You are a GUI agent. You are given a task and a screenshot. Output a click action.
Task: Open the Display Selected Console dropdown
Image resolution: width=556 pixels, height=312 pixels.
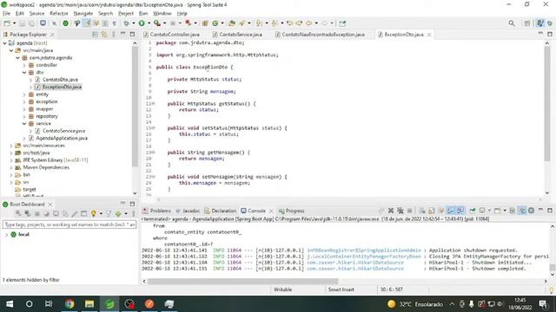click(x=489, y=211)
